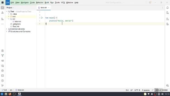Expand the .idea folder
The image size is (170, 96).
coord(9,14)
